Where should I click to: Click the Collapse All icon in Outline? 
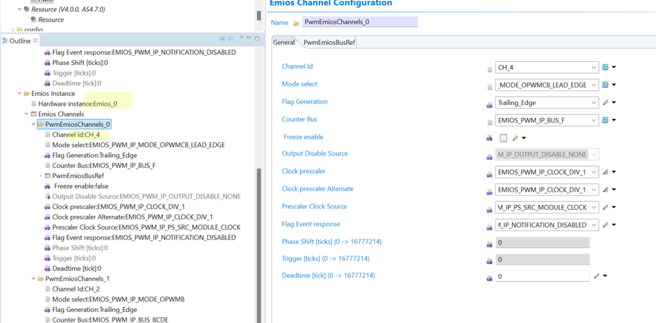tap(231, 39)
